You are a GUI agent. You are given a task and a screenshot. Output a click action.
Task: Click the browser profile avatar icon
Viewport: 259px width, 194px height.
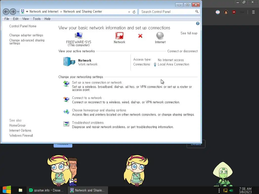point(226,12)
